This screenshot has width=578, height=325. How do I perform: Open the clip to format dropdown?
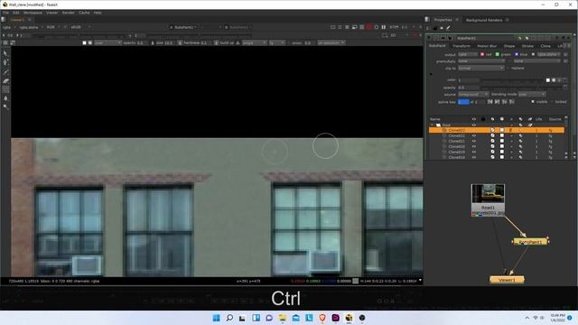point(481,69)
